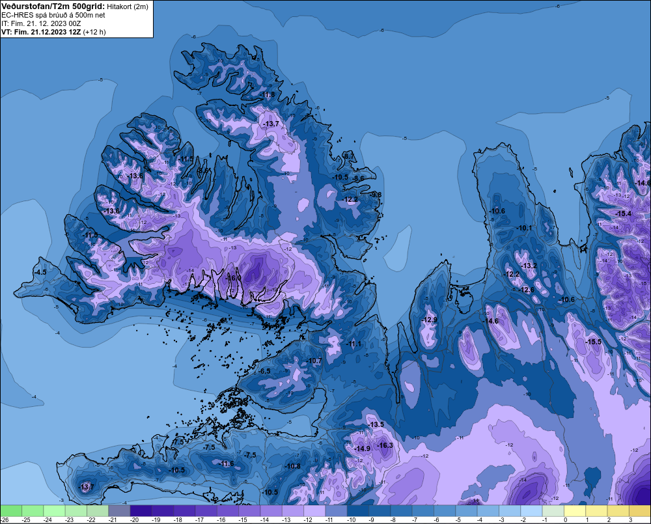Select the legend swatch labeled -22
This screenshot has width=651, height=524.
tap(98, 511)
